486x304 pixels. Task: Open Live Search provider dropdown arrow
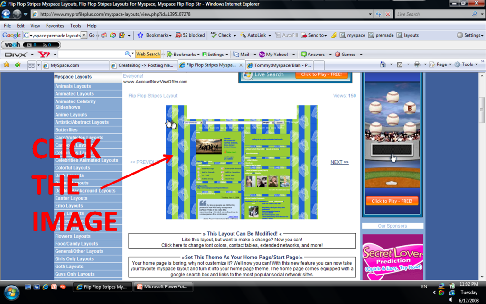(x=482, y=14)
